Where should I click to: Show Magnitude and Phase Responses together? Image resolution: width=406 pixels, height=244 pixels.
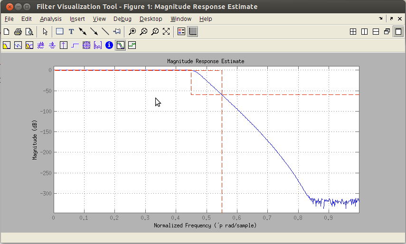[29, 46]
